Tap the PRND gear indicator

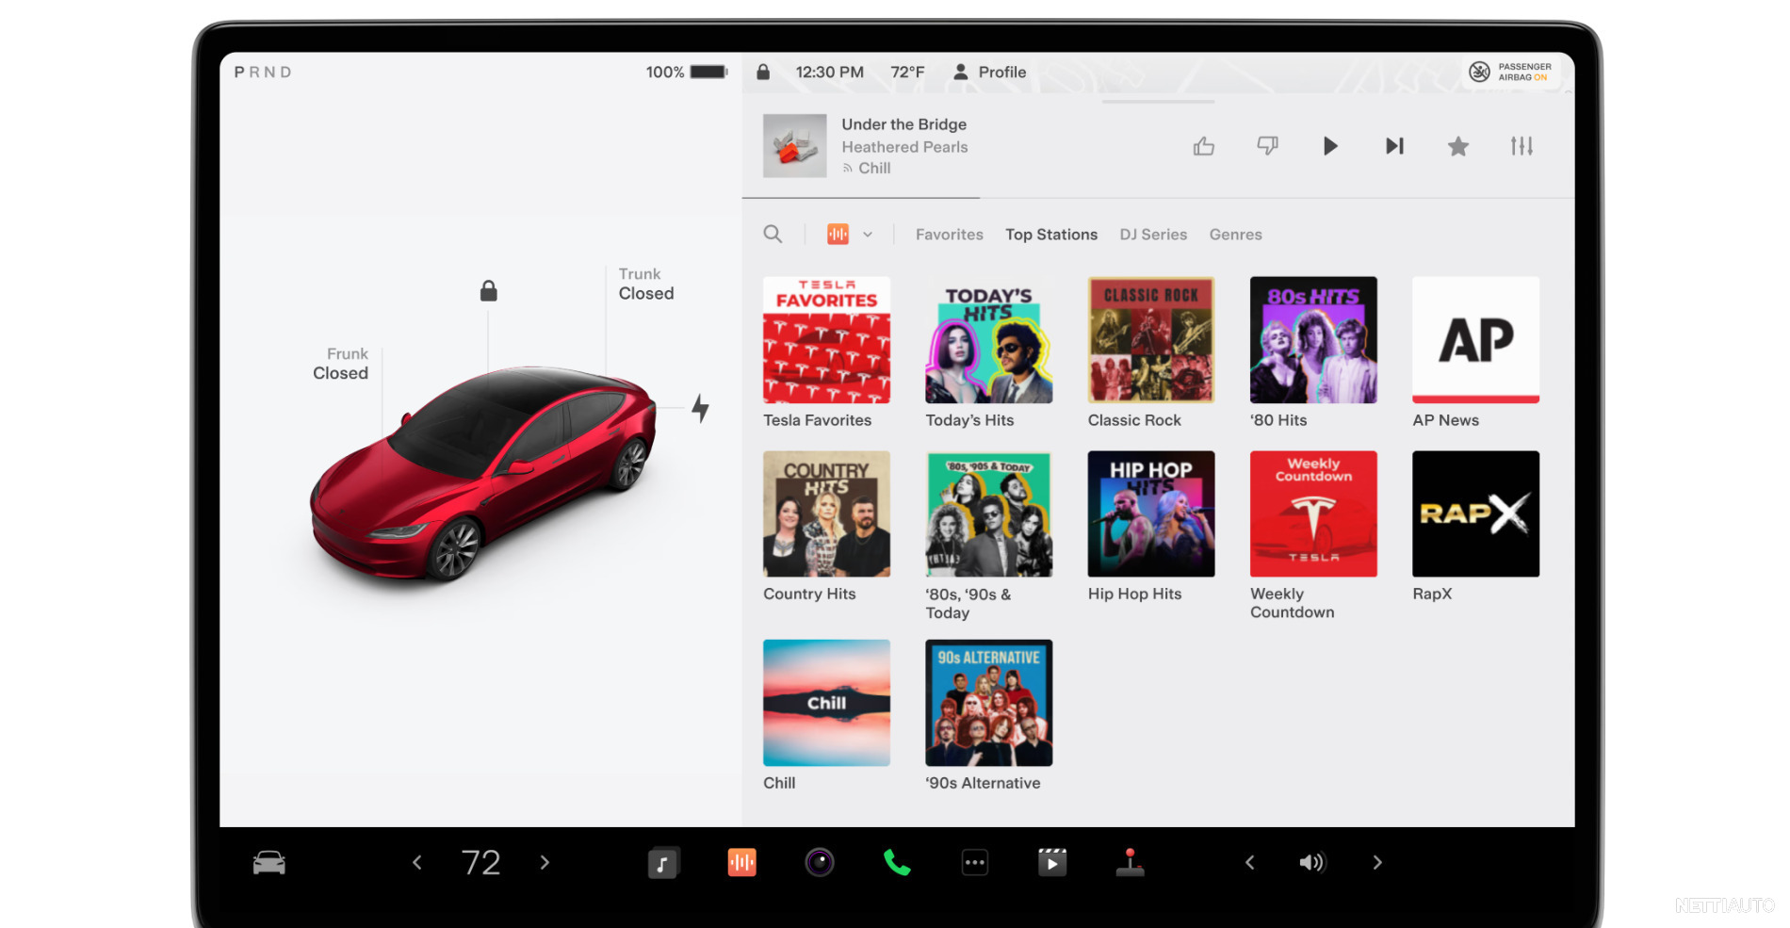coord(263,72)
